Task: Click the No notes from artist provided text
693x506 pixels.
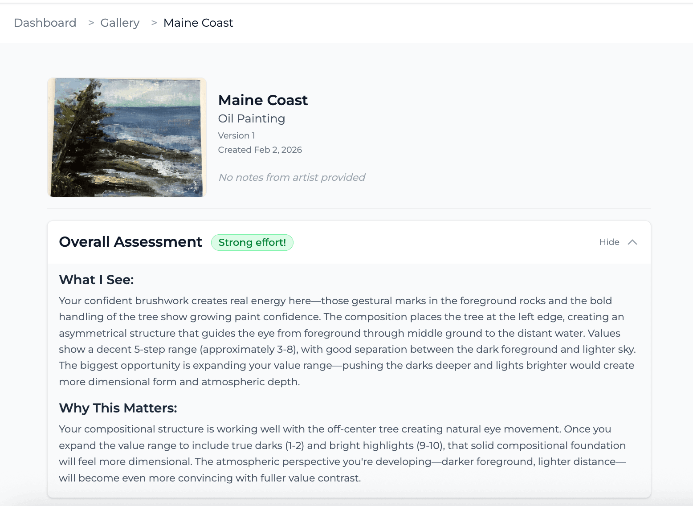Action: click(291, 177)
